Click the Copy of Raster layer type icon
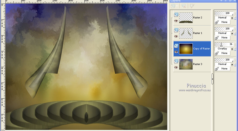Viewport: 238px width, 131px height. (176, 46)
